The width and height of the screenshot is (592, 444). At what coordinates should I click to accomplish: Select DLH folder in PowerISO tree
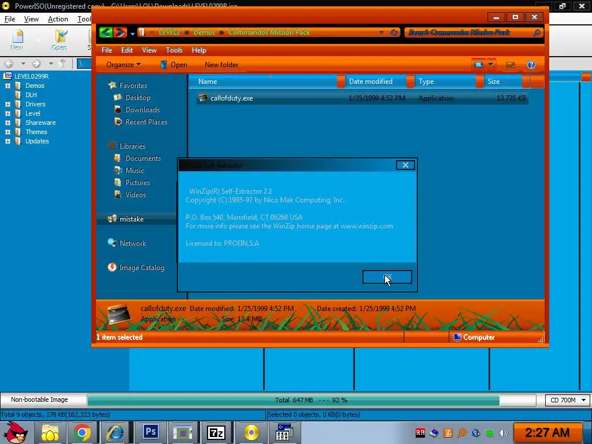pos(31,95)
